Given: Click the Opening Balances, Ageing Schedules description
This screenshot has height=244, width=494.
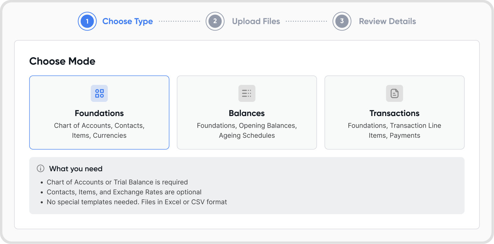Looking at the screenshot, I should pos(247,130).
